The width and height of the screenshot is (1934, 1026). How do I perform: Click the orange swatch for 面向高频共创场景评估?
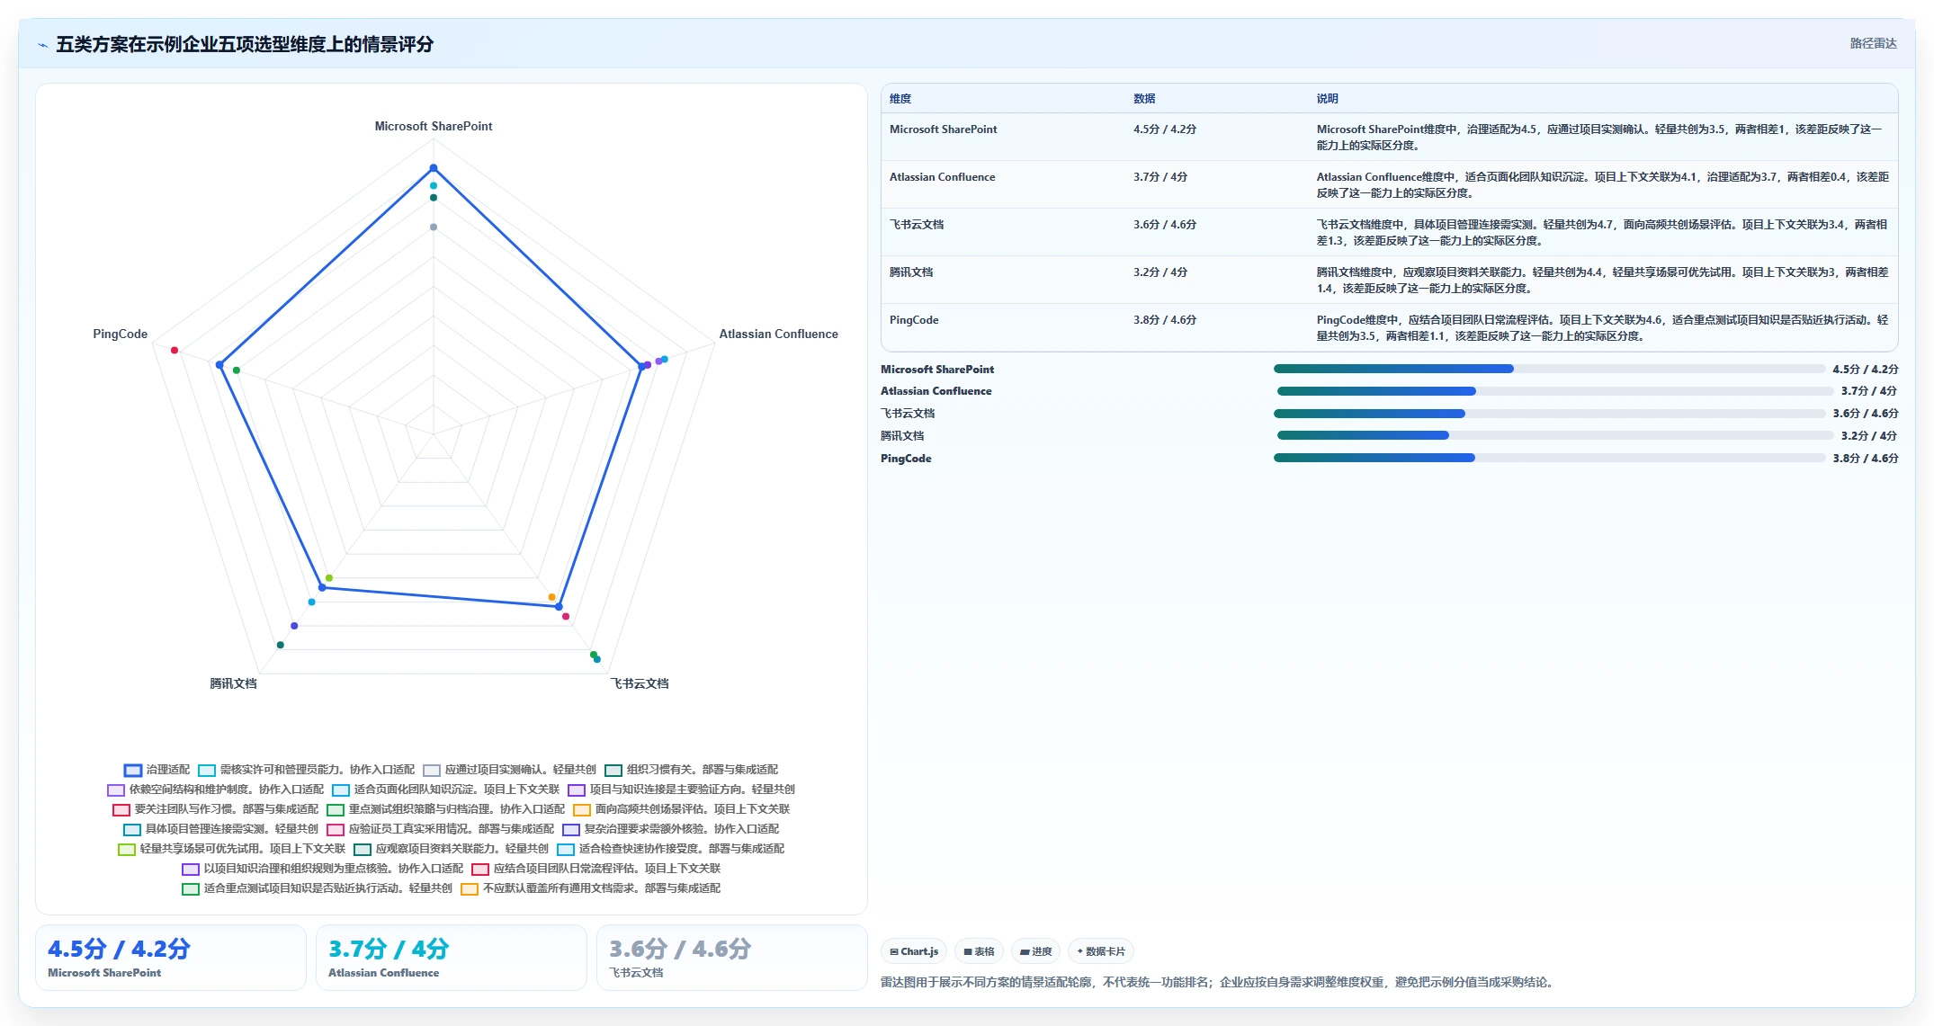[x=582, y=809]
